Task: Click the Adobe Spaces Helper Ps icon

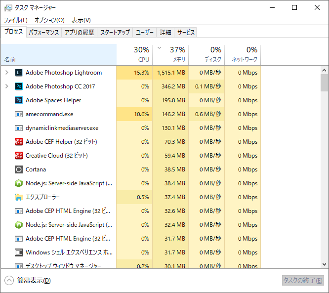Action: pos(19,100)
